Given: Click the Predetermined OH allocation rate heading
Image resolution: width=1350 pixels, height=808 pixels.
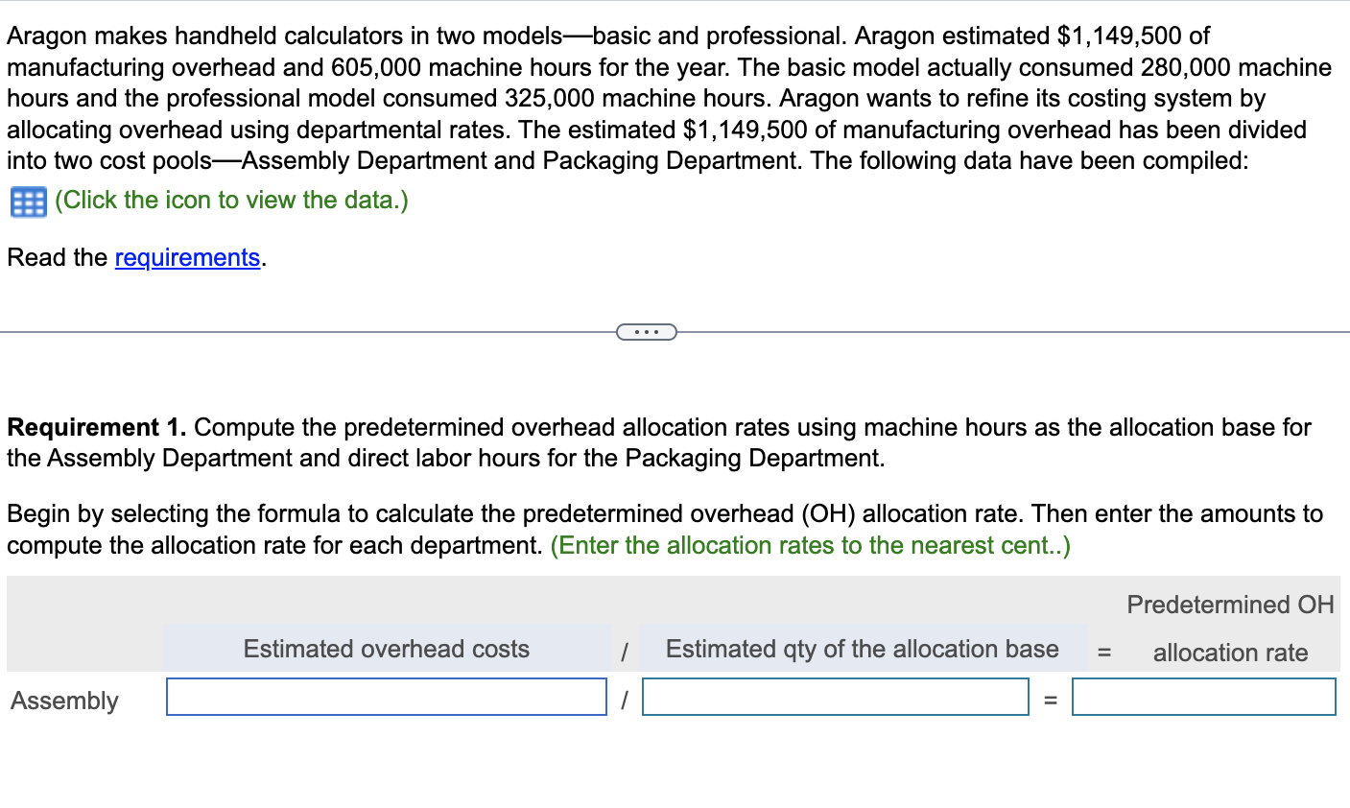Looking at the screenshot, I should (x=1230, y=629).
